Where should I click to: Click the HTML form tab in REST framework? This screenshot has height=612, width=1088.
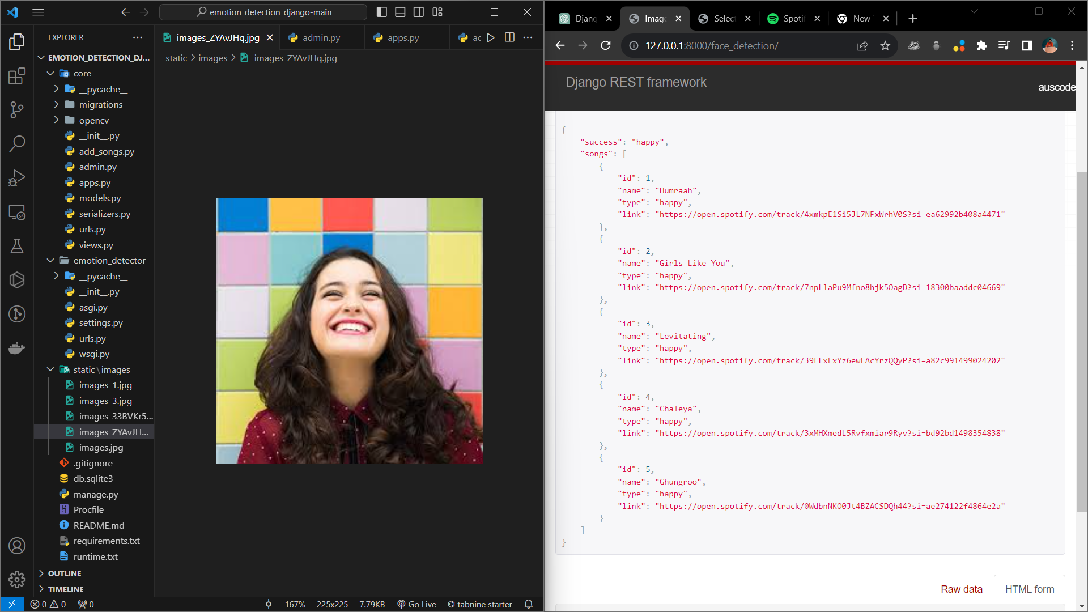pos(1030,589)
